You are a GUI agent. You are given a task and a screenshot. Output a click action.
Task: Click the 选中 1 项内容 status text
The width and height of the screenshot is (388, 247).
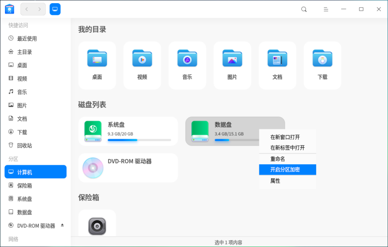[x=228, y=243]
